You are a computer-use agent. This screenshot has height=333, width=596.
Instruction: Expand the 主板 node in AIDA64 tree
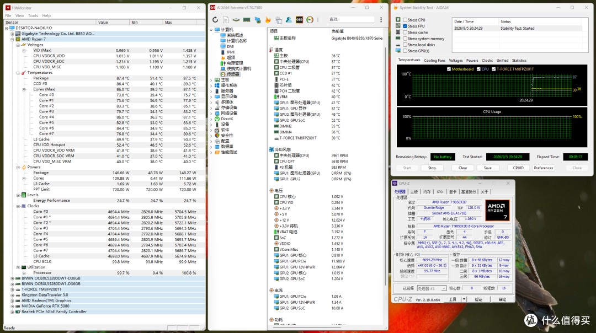(211, 80)
